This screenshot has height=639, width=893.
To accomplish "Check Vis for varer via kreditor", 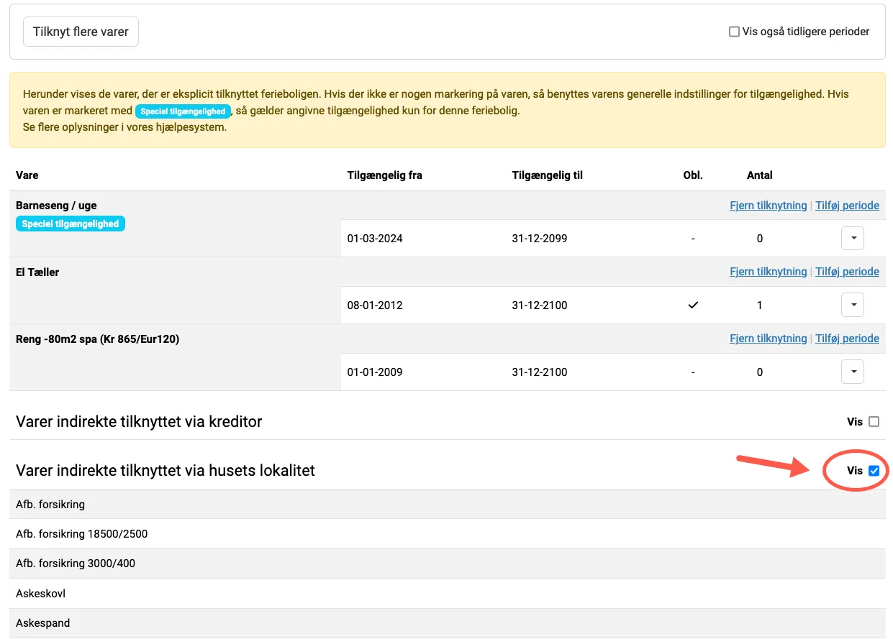I will [x=874, y=422].
